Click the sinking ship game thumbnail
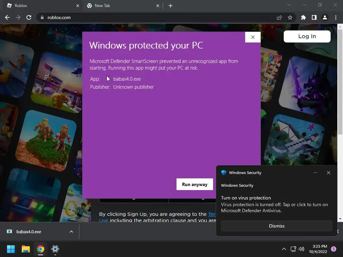Viewport: 343px width, 257px height. (x=294, y=140)
